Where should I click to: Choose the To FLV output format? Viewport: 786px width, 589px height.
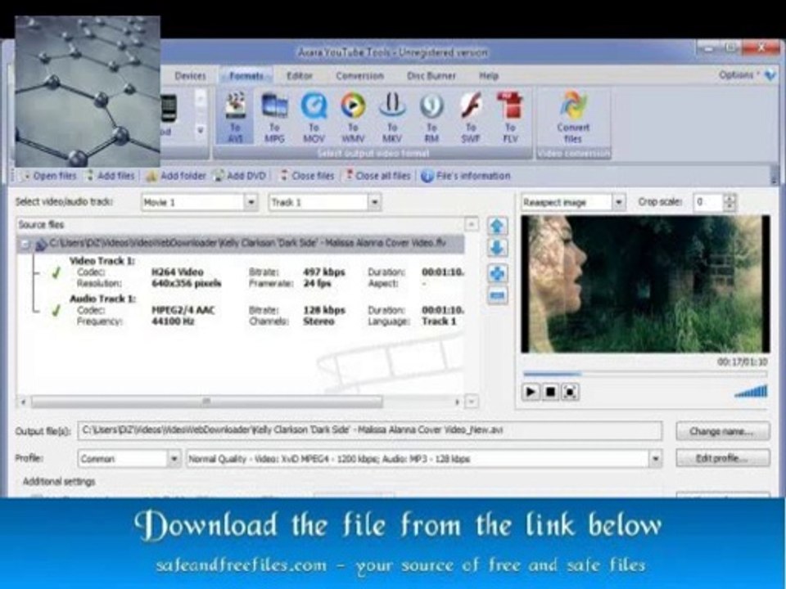point(510,117)
